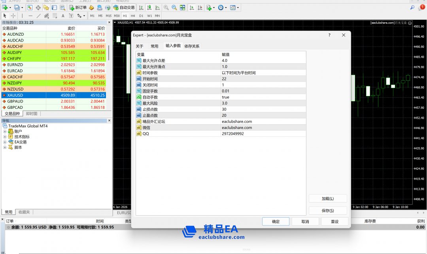
Task: Switch chart to the D1 timeframe
Action: (x=141, y=16)
